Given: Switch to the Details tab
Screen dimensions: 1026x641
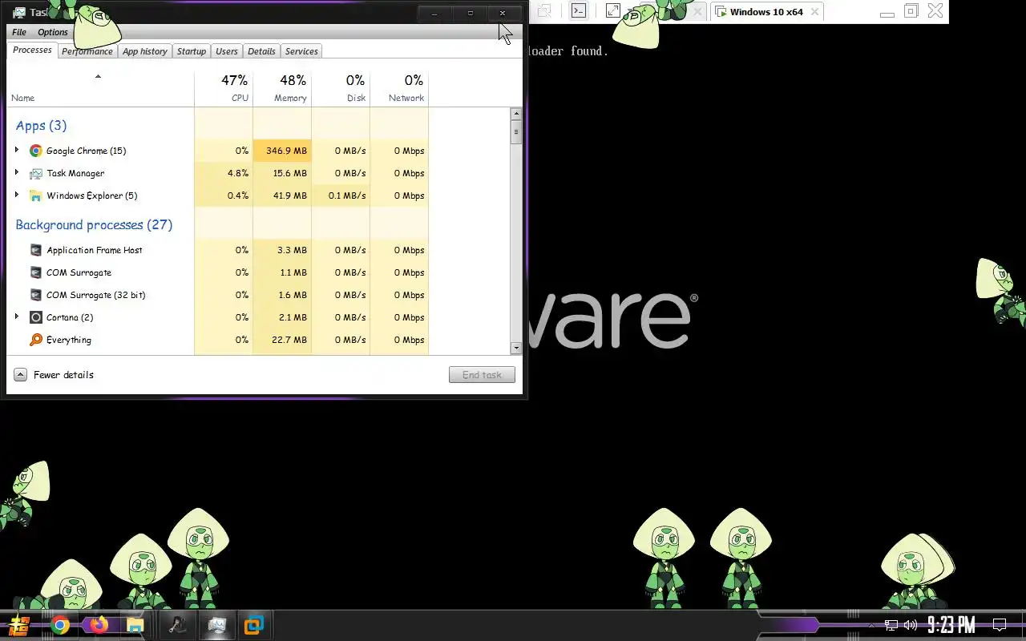Looking at the screenshot, I should (261, 51).
